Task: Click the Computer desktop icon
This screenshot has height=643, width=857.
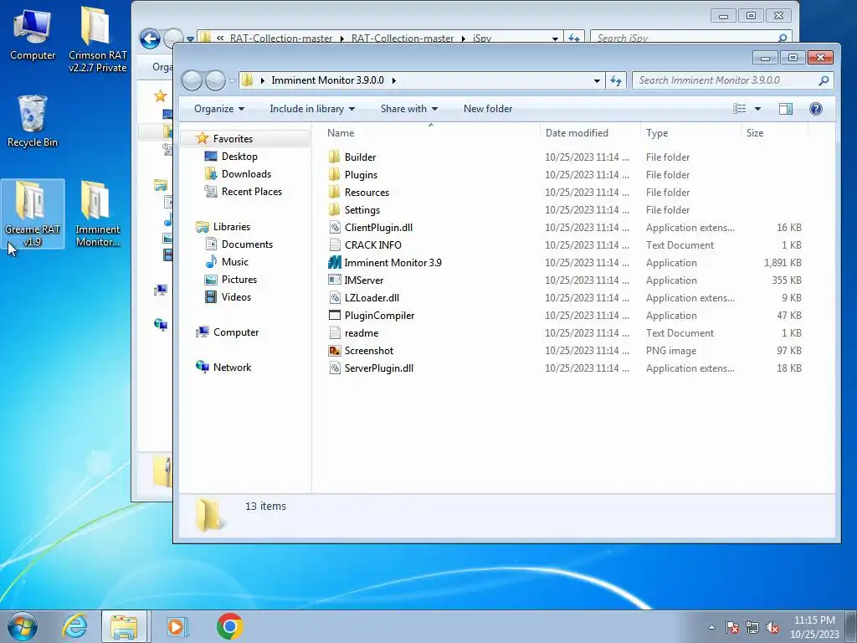Action: point(33,34)
